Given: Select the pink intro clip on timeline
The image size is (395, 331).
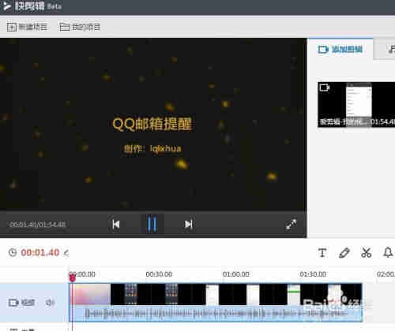Looking at the screenshot, I should tap(90, 294).
